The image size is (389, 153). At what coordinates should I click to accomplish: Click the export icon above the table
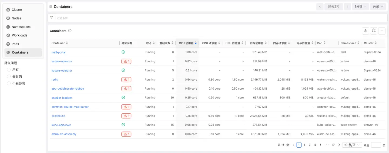[x=365, y=31]
